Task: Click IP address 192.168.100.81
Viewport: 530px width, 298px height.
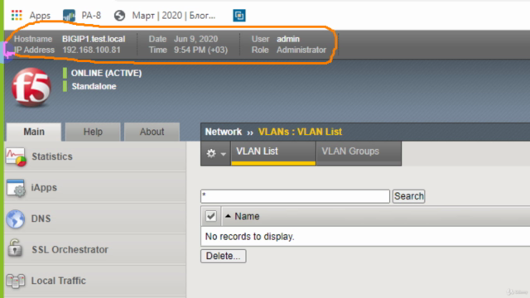Action: (x=91, y=50)
